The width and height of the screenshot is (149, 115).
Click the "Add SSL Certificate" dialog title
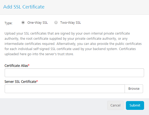24,7
